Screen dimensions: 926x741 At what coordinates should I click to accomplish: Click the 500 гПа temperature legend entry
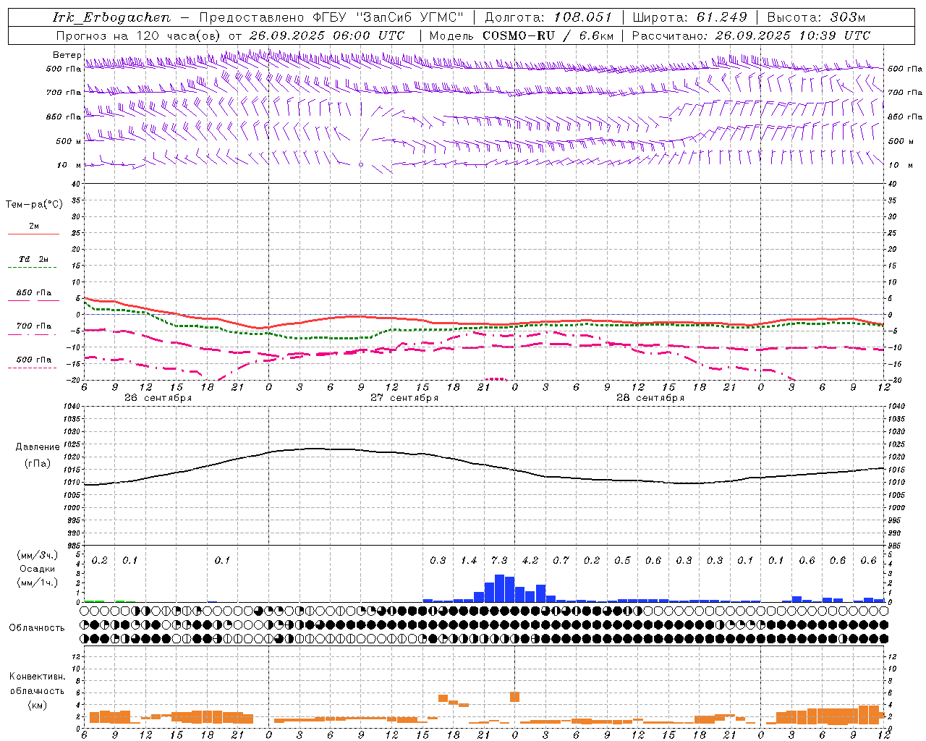point(33,360)
